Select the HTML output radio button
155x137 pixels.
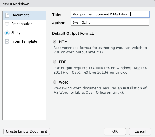click(x=54, y=42)
